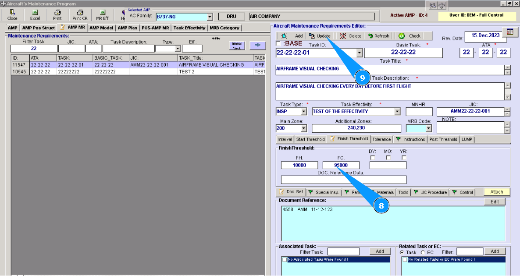
Task: Switch to the AMP Model tab
Action: (101, 28)
